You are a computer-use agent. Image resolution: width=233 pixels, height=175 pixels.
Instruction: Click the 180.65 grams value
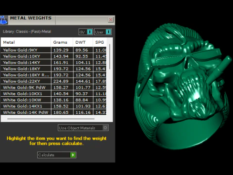[x=61, y=112]
